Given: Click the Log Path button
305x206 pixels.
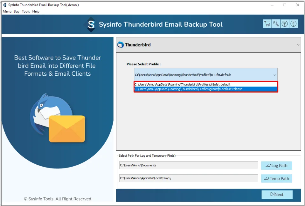Looking at the screenshot, I should (x=276, y=165).
